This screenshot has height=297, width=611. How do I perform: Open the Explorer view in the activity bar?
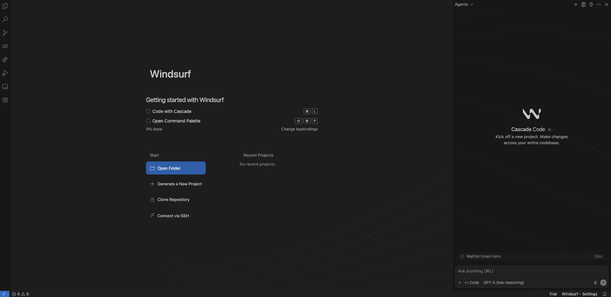tap(5, 6)
